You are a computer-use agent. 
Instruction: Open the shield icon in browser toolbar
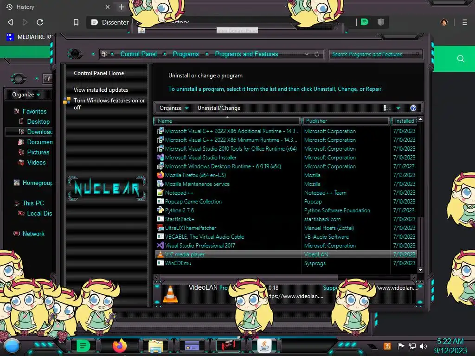pyautogui.click(x=381, y=22)
